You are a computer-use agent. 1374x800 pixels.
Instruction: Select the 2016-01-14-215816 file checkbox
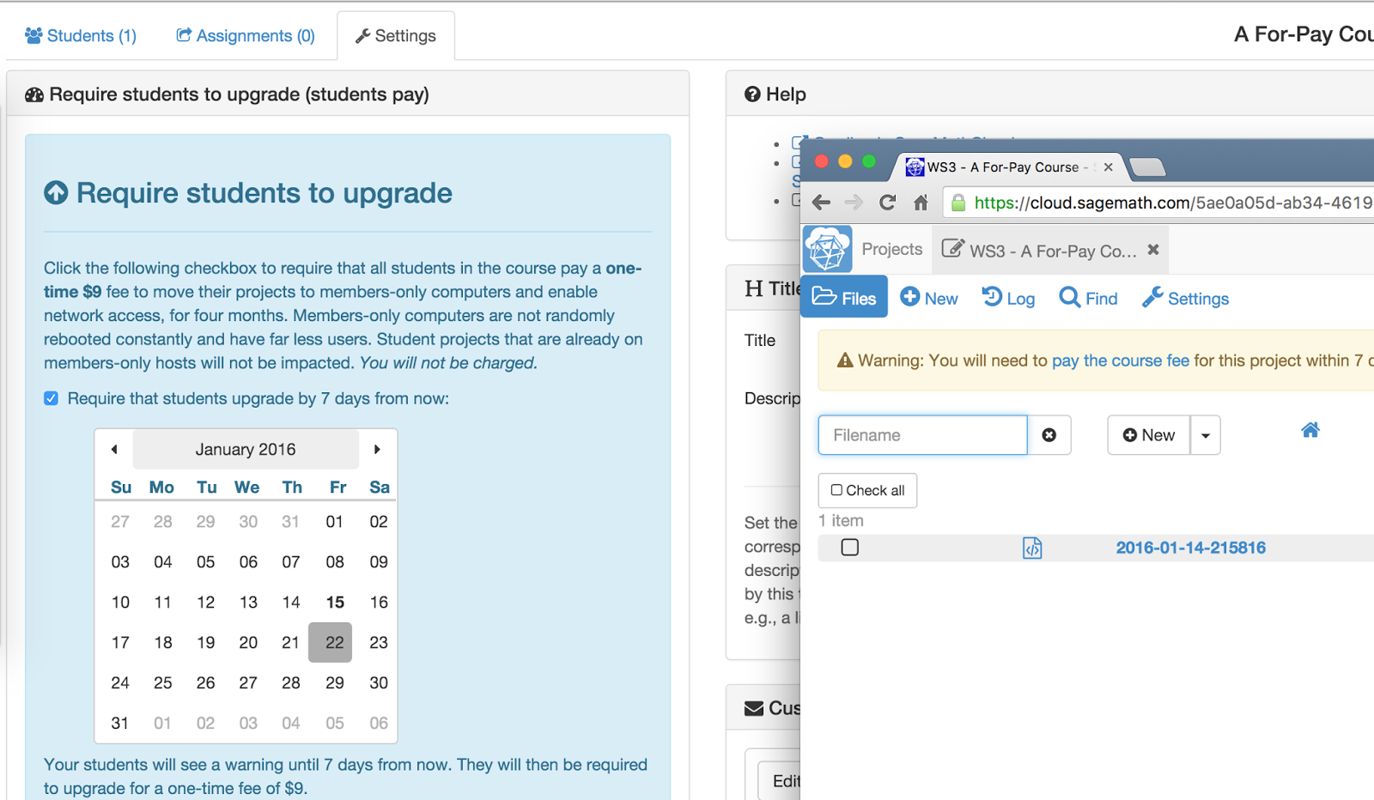tap(849, 547)
